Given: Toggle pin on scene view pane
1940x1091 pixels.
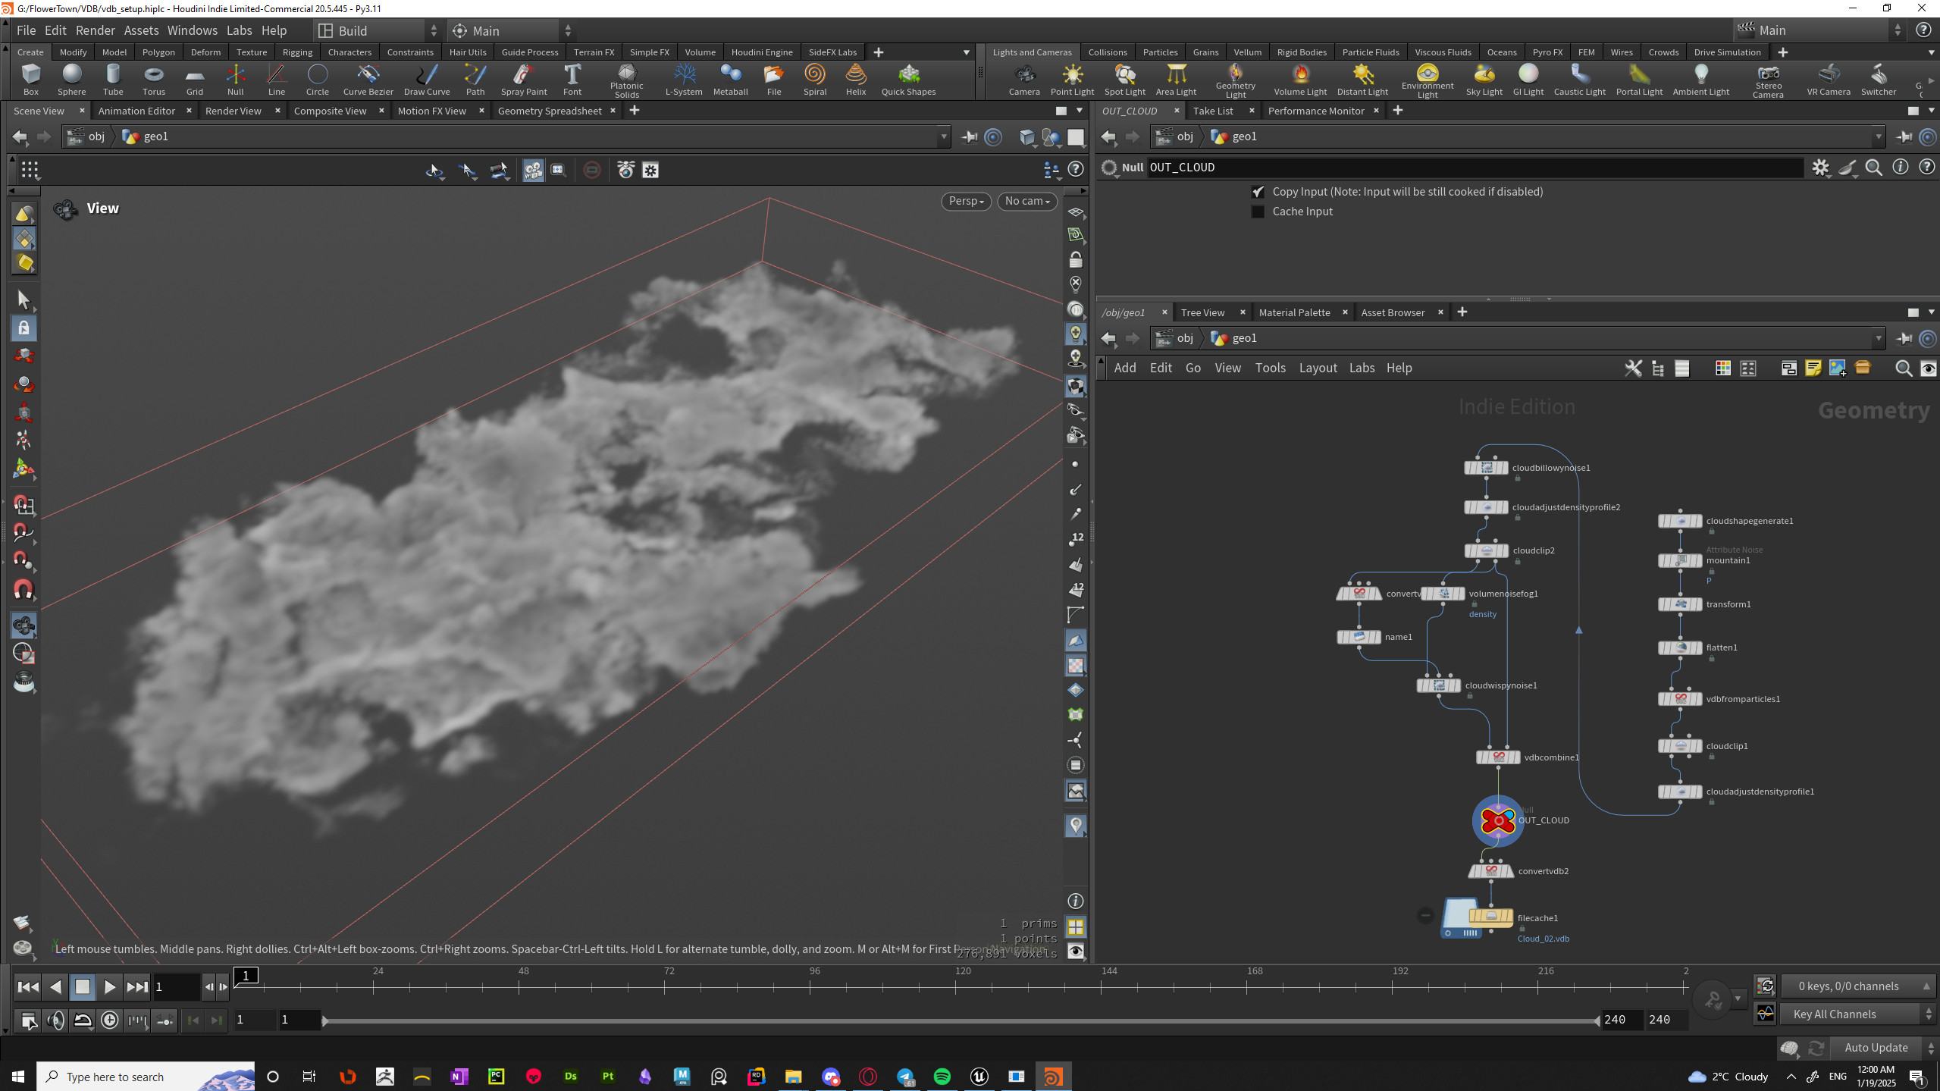Looking at the screenshot, I should tap(969, 137).
